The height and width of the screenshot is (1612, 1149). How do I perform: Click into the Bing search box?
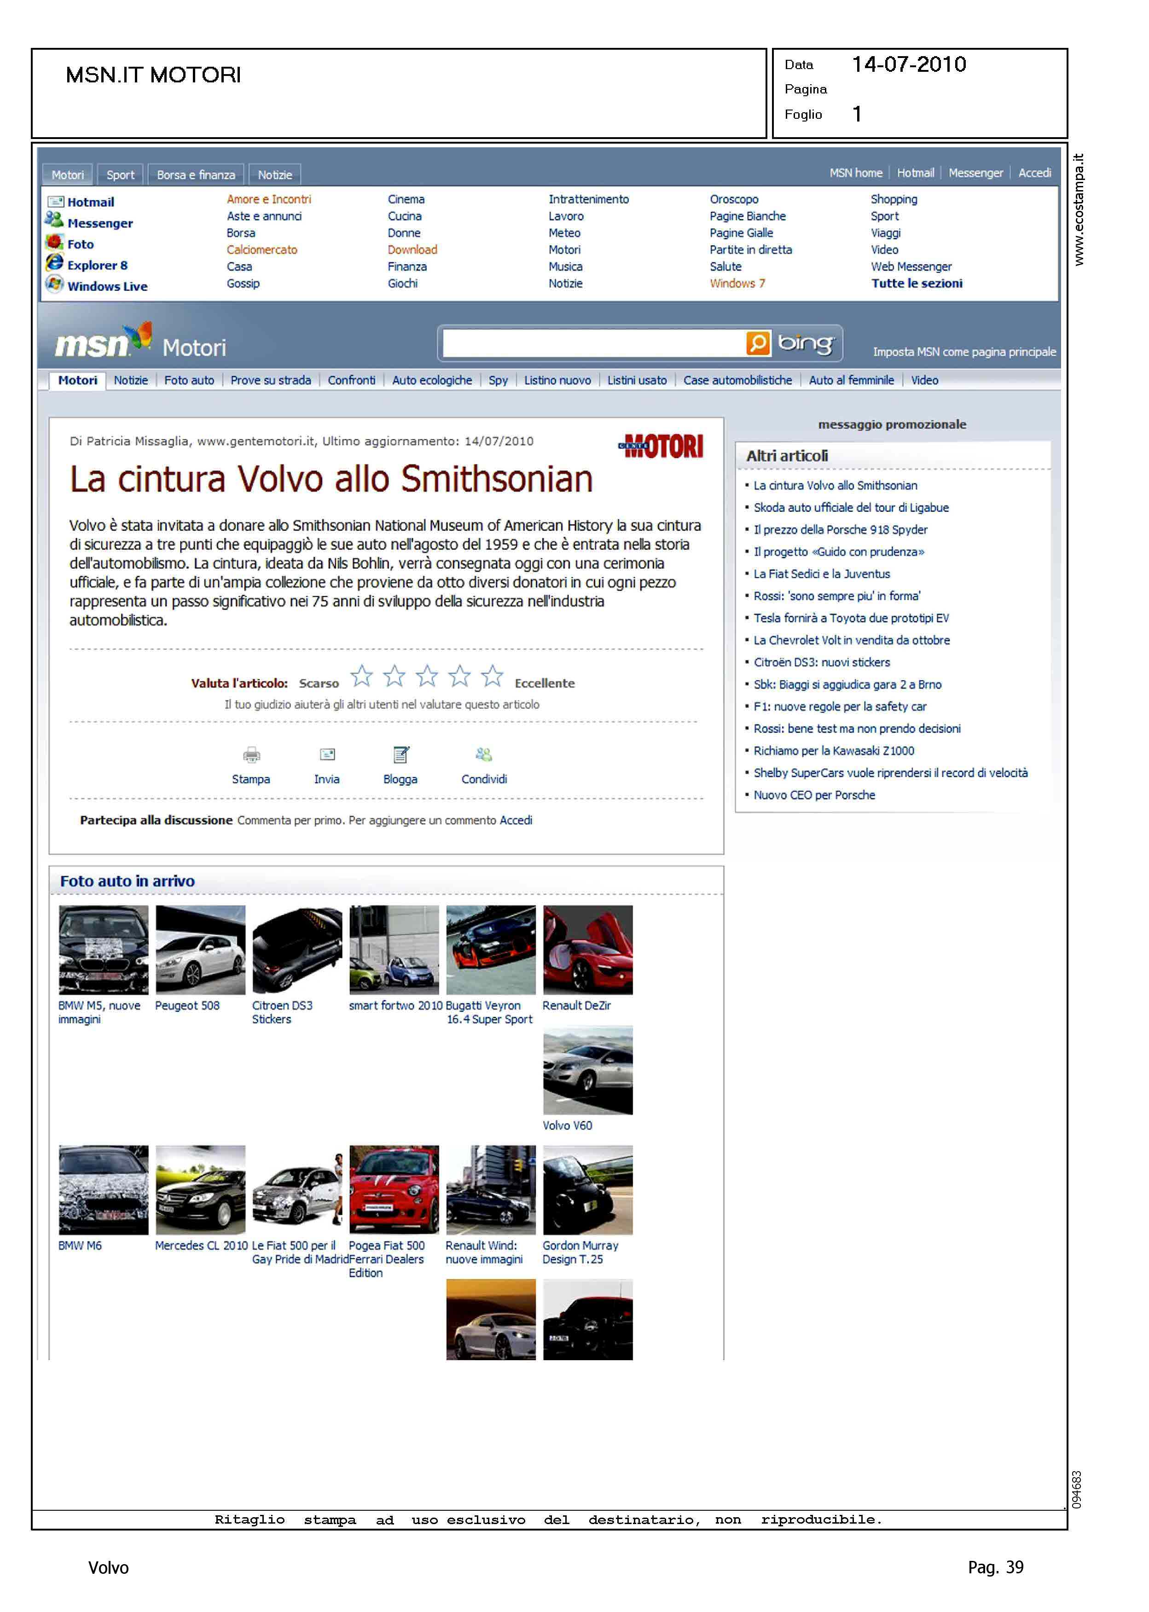(593, 344)
